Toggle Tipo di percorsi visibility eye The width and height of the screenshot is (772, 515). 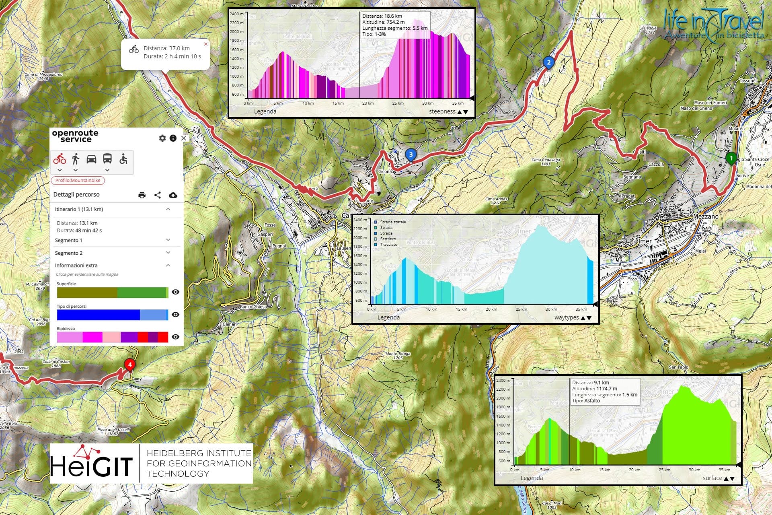click(175, 315)
